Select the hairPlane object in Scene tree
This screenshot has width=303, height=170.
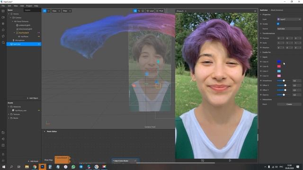[x=24, y=36]
